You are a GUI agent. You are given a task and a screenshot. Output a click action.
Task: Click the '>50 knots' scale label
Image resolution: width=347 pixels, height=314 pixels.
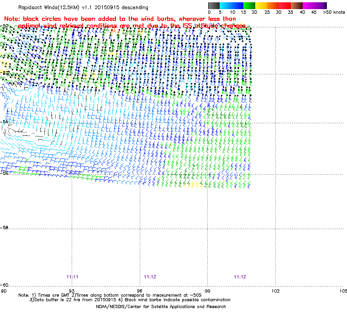pyautogui.click(x=334, y=12)
